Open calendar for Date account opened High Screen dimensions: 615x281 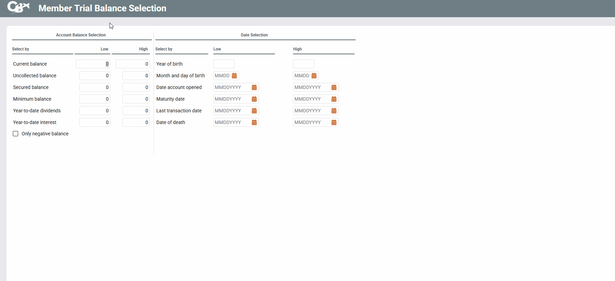pyautogui.click(x=334, y=87)
